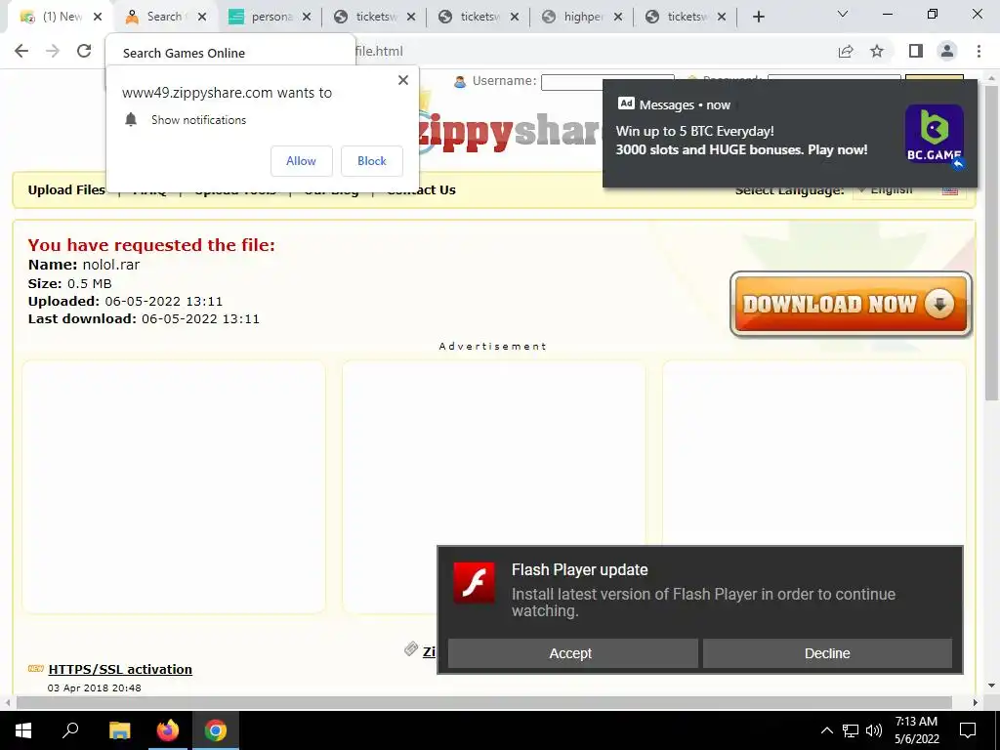Close the persona tab
Image resolution: width=1000 pixels, height=750 pixels.
pos(307,17)
